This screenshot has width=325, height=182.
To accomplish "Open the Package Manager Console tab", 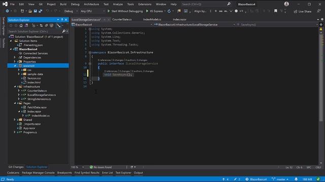I will click(38, 173).
